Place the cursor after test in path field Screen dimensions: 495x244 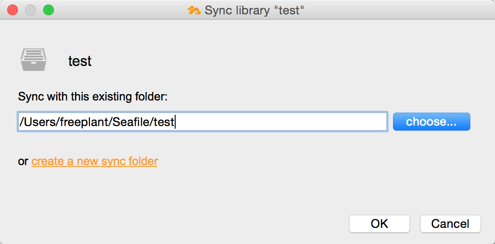tap(175, 122)
